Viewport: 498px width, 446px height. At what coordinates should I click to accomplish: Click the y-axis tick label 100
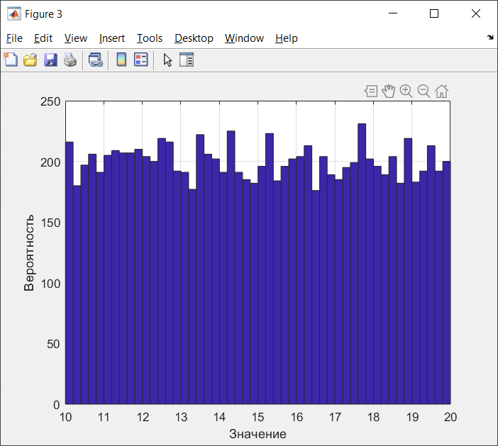[x=50, y=284]
